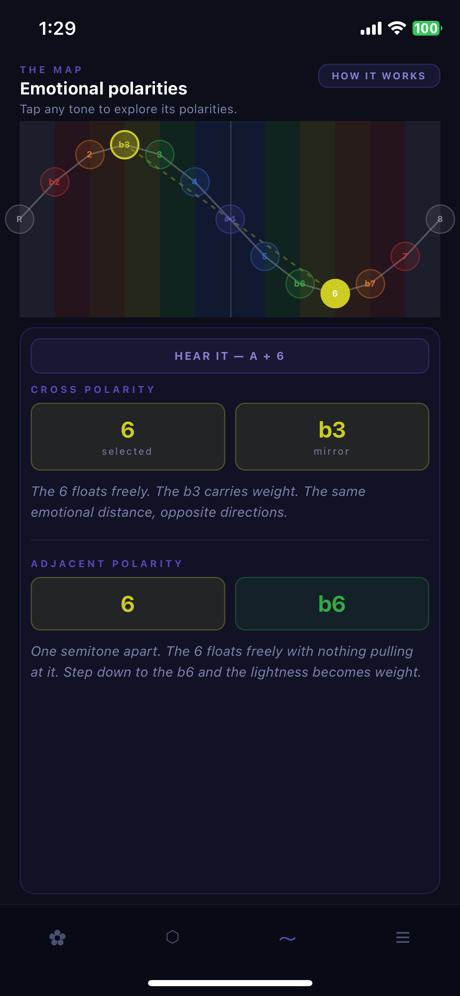The height and width of the screenshot is (996, 460).
Task: Open the flower icon in the bottom navigation
Action: tap(57, 938)
